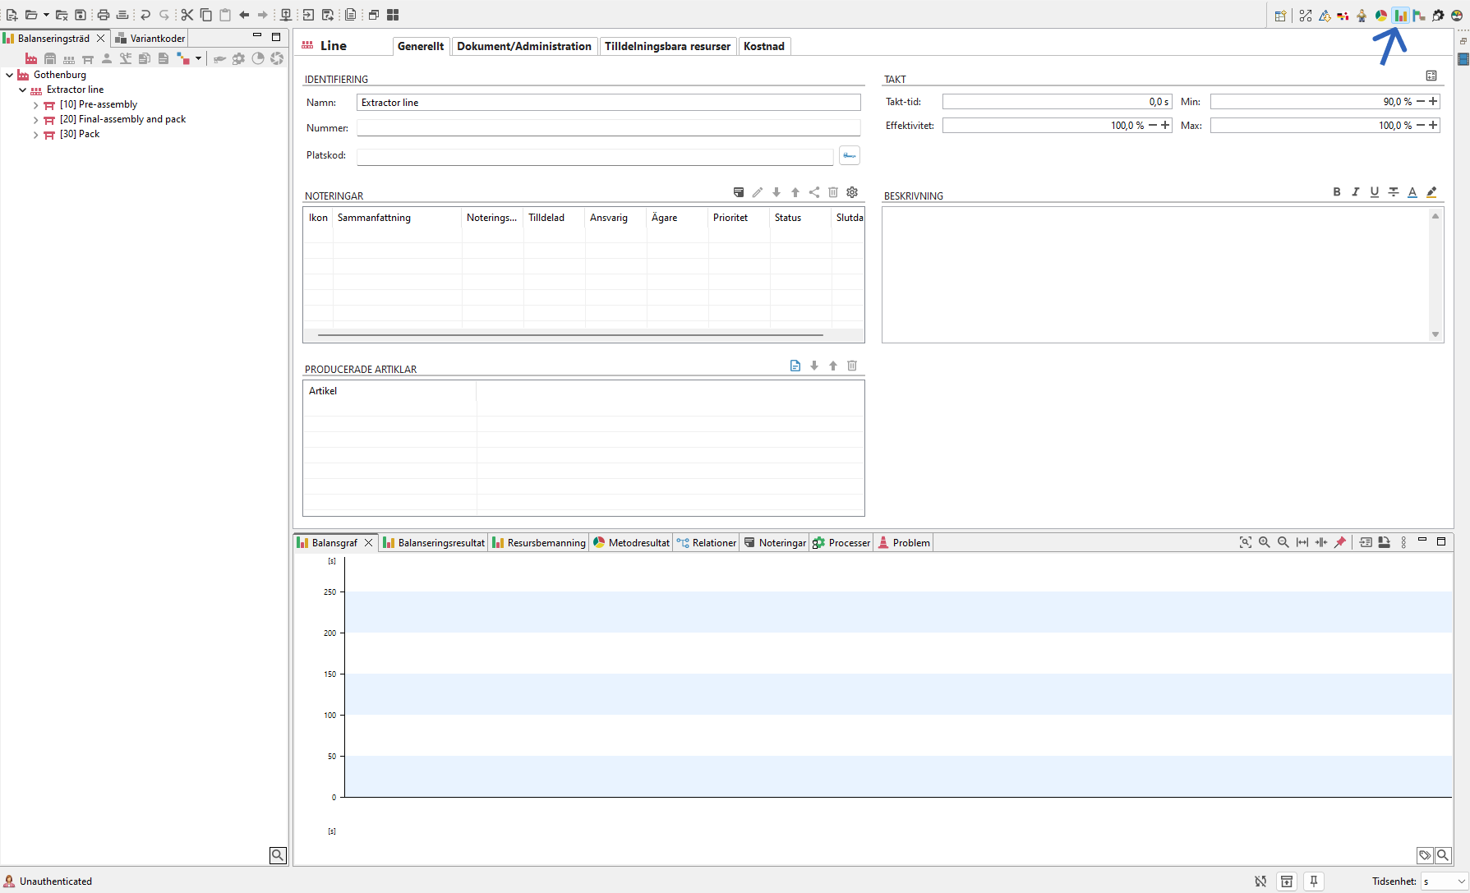This screenshot has height=893, width=1470.
Task: Open the Balanseringsresultat tab
Action: click(x=434, y=543)
